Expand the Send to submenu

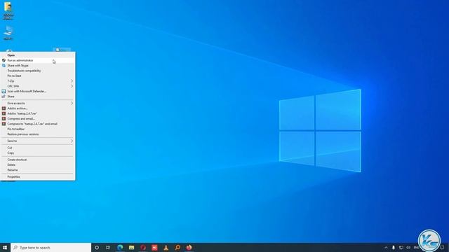pos(38,141)
